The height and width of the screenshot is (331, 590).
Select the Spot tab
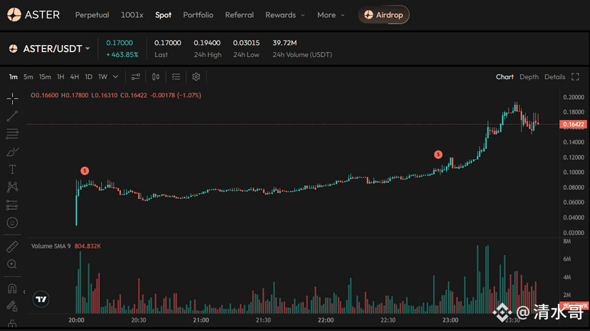click(x=163, y=15)
